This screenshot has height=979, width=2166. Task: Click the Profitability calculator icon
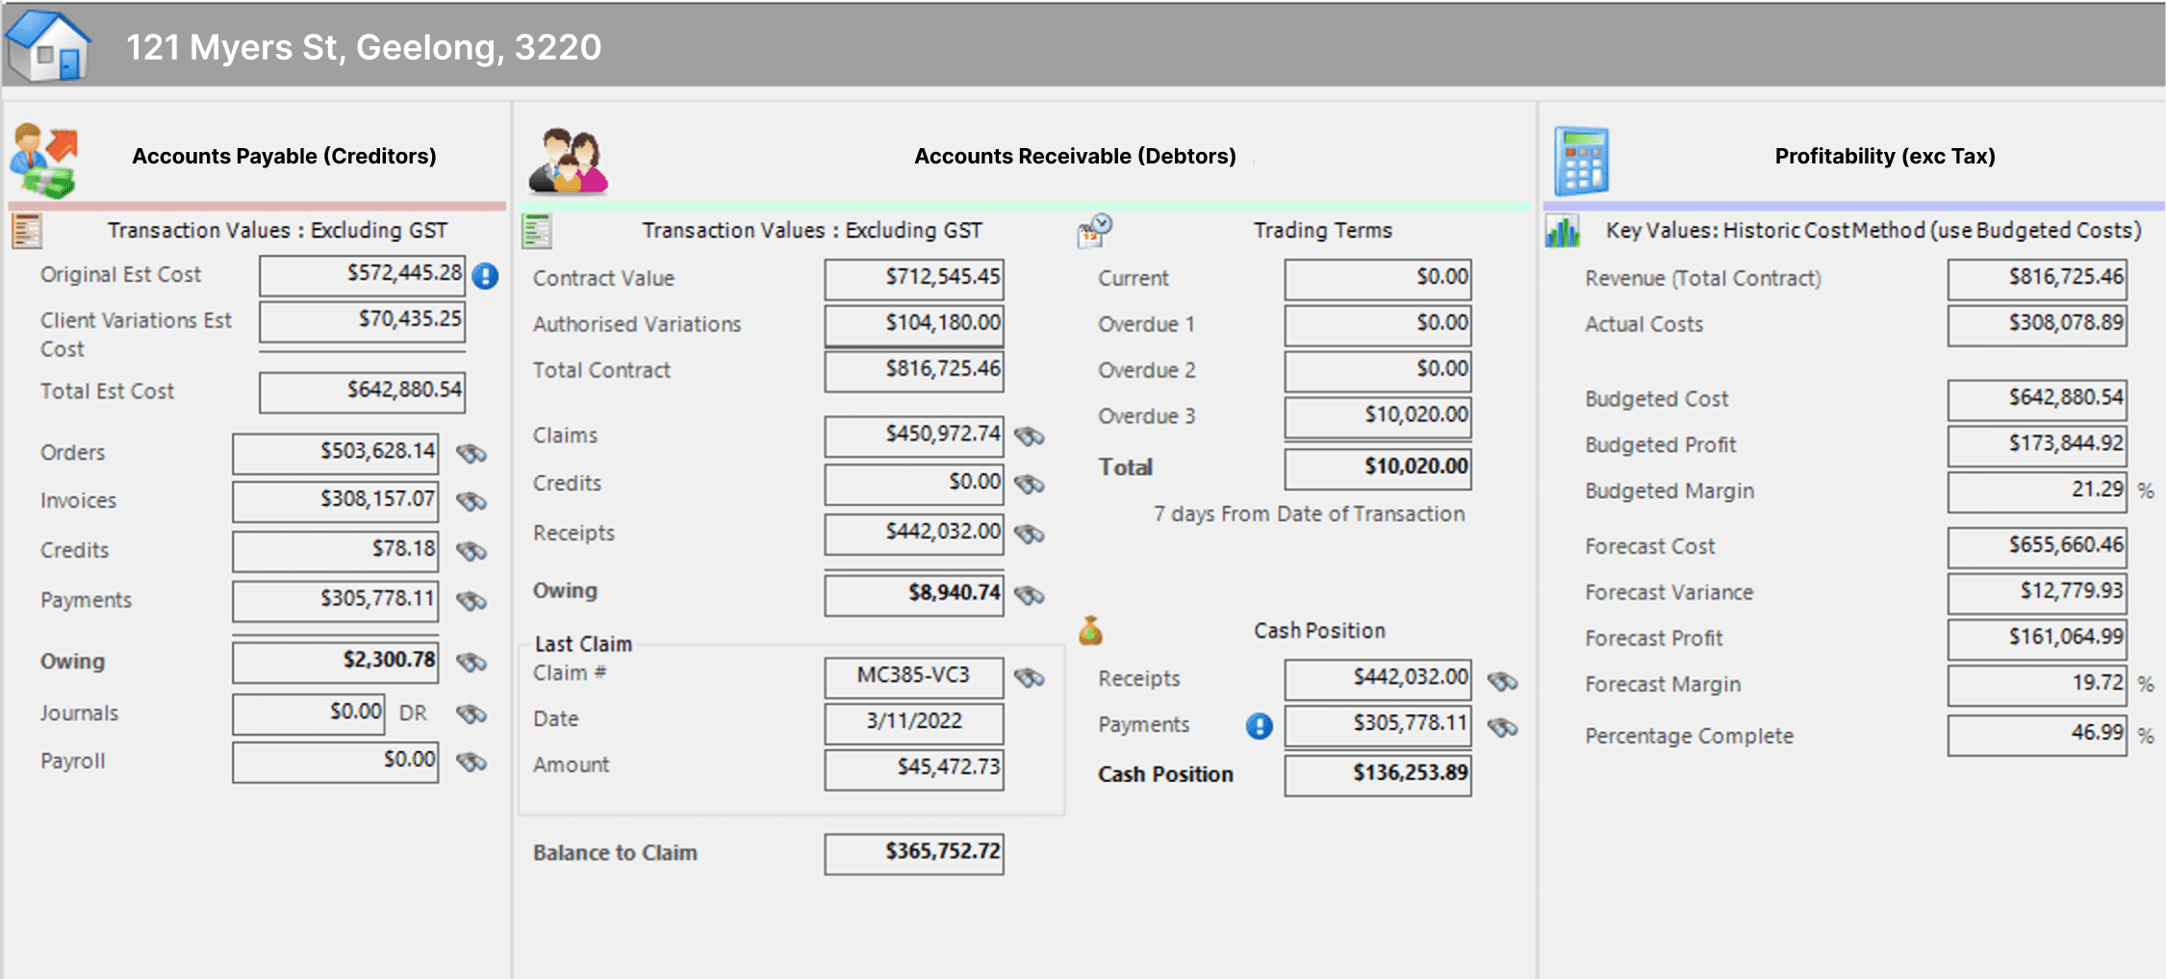pos(1581,161)
